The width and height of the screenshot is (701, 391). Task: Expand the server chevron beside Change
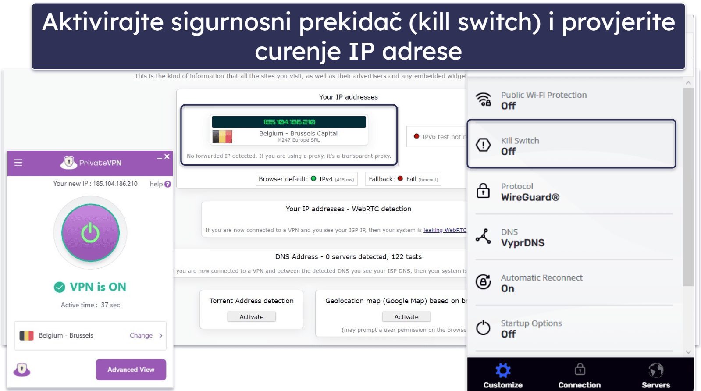161,335
